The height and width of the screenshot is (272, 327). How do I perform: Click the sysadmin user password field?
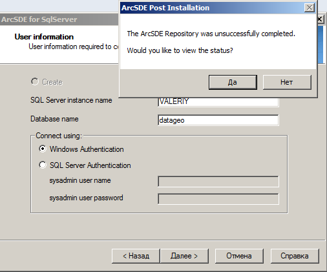218,199
